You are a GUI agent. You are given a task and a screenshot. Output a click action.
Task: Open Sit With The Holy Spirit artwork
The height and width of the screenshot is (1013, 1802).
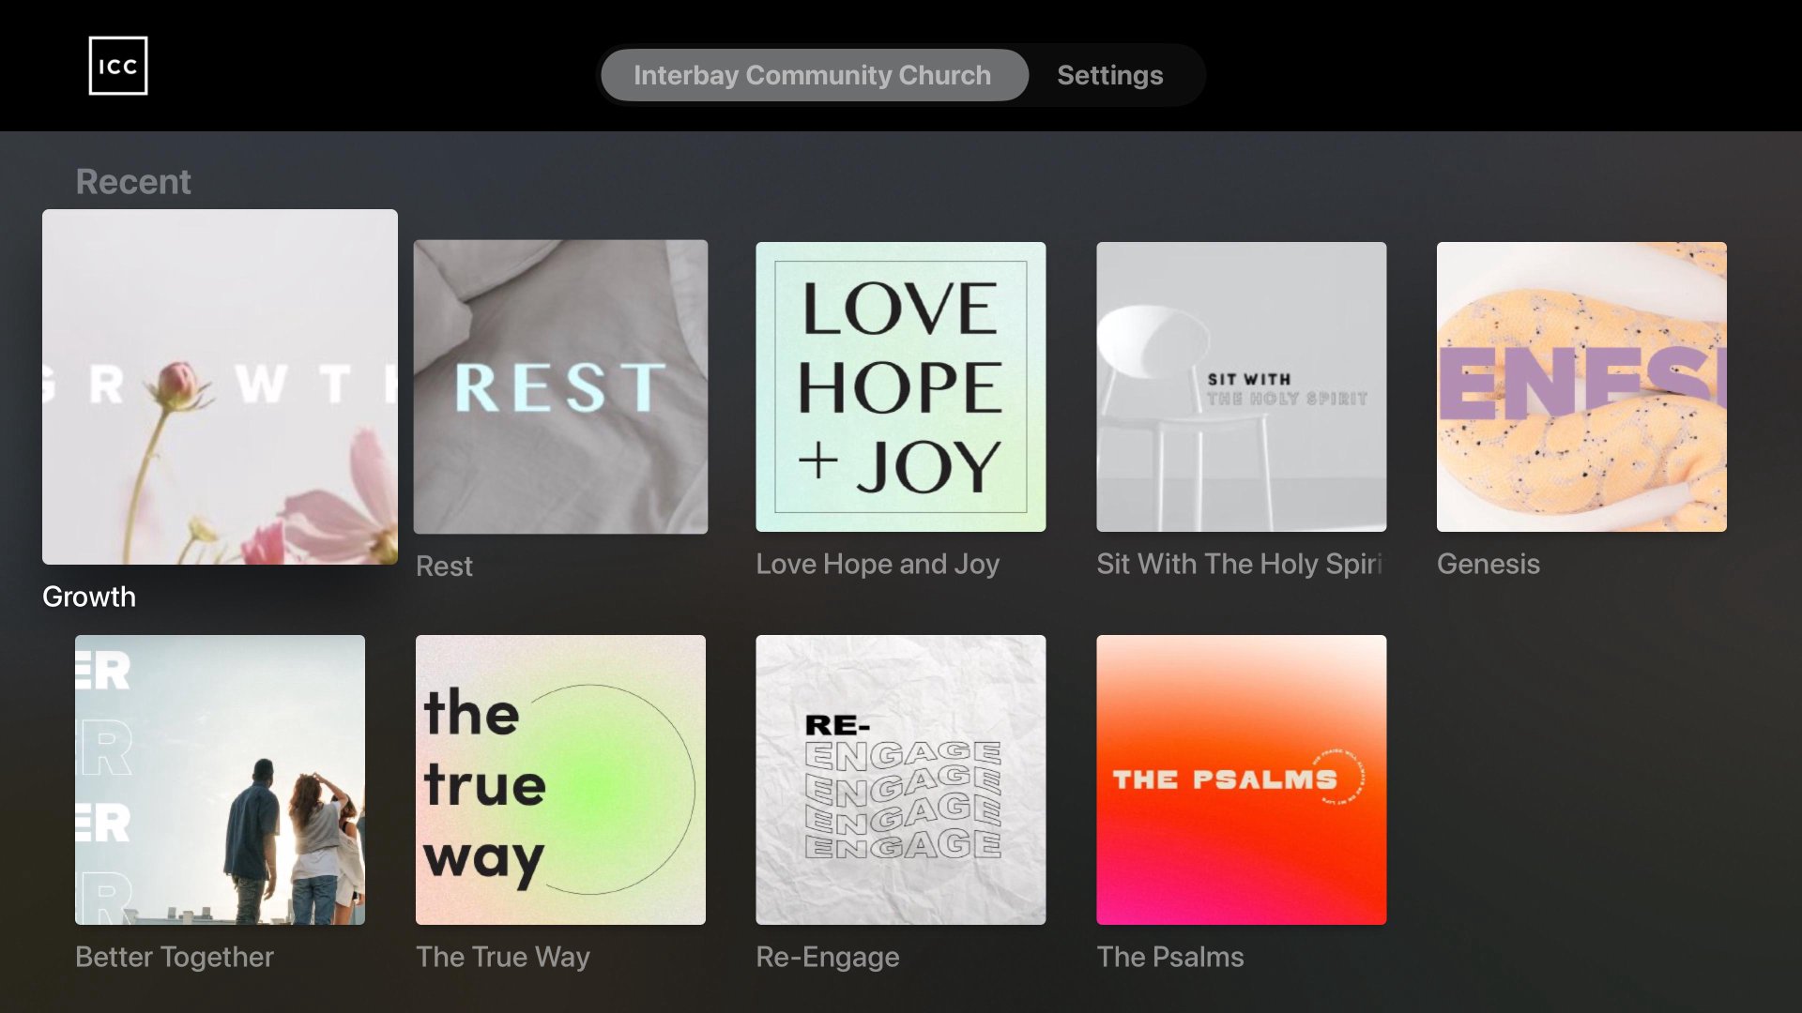[x=1241, y=386]
